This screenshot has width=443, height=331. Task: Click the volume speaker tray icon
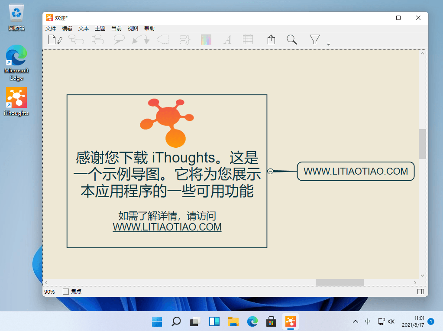coord(391,321)
